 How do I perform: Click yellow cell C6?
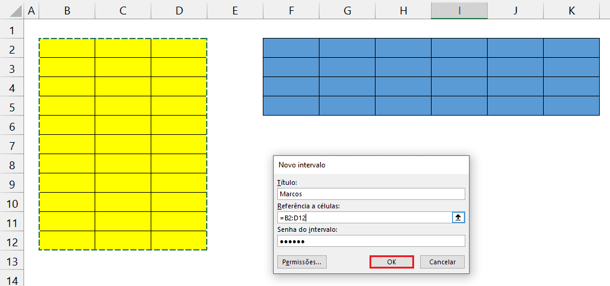point(123,125)
